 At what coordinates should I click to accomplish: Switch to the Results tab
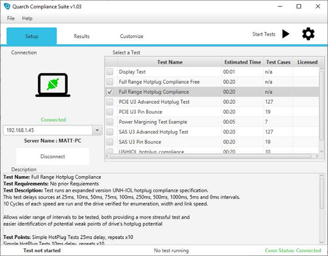point(81,36)
